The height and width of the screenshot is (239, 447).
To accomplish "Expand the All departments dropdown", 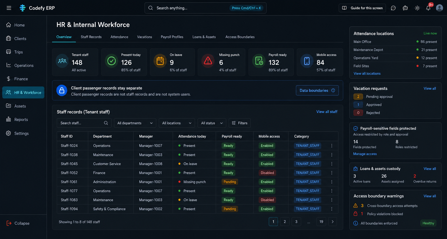I will point(135,123).
